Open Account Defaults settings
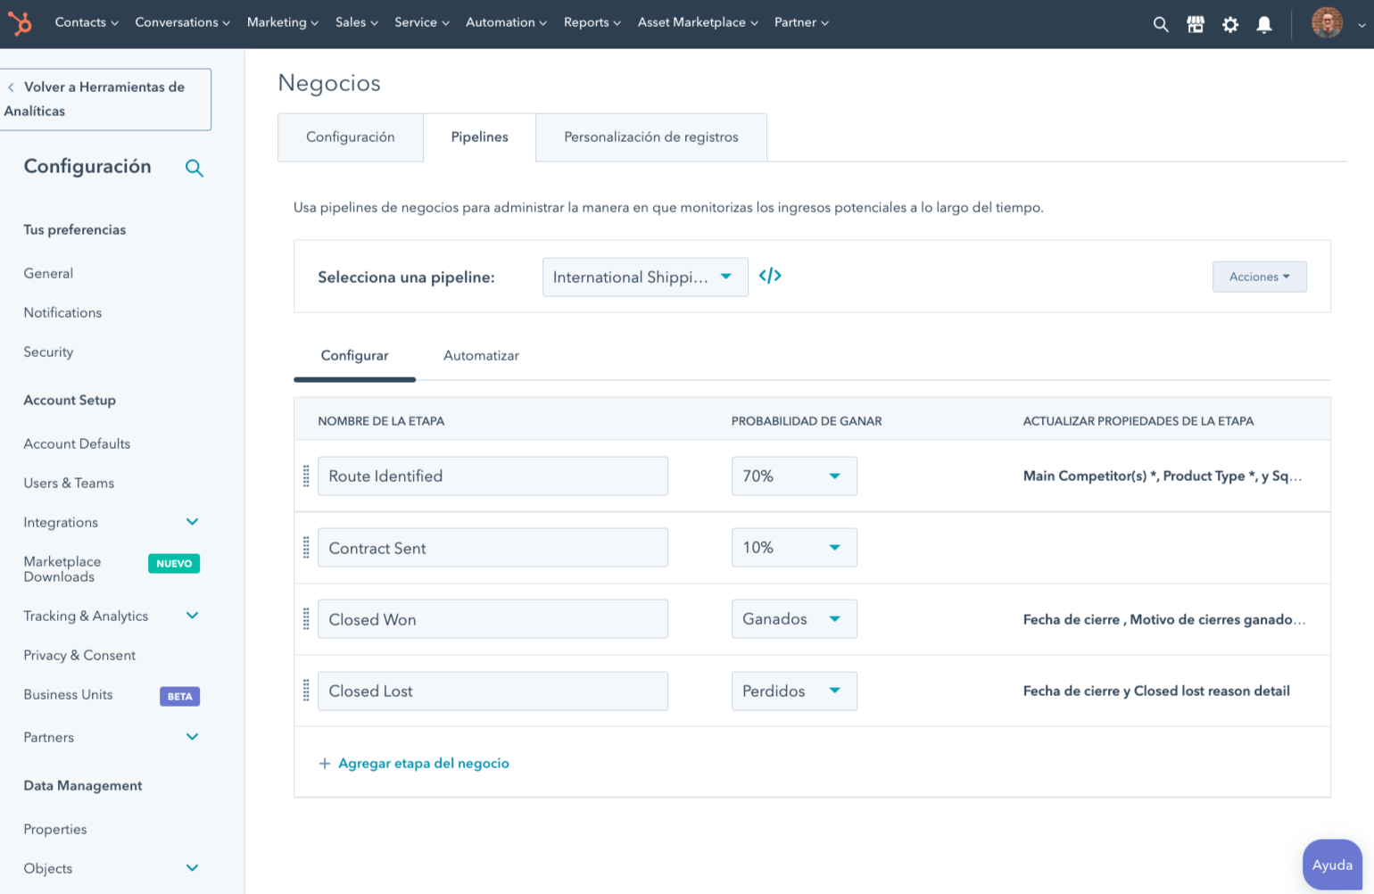 (77, 444)
